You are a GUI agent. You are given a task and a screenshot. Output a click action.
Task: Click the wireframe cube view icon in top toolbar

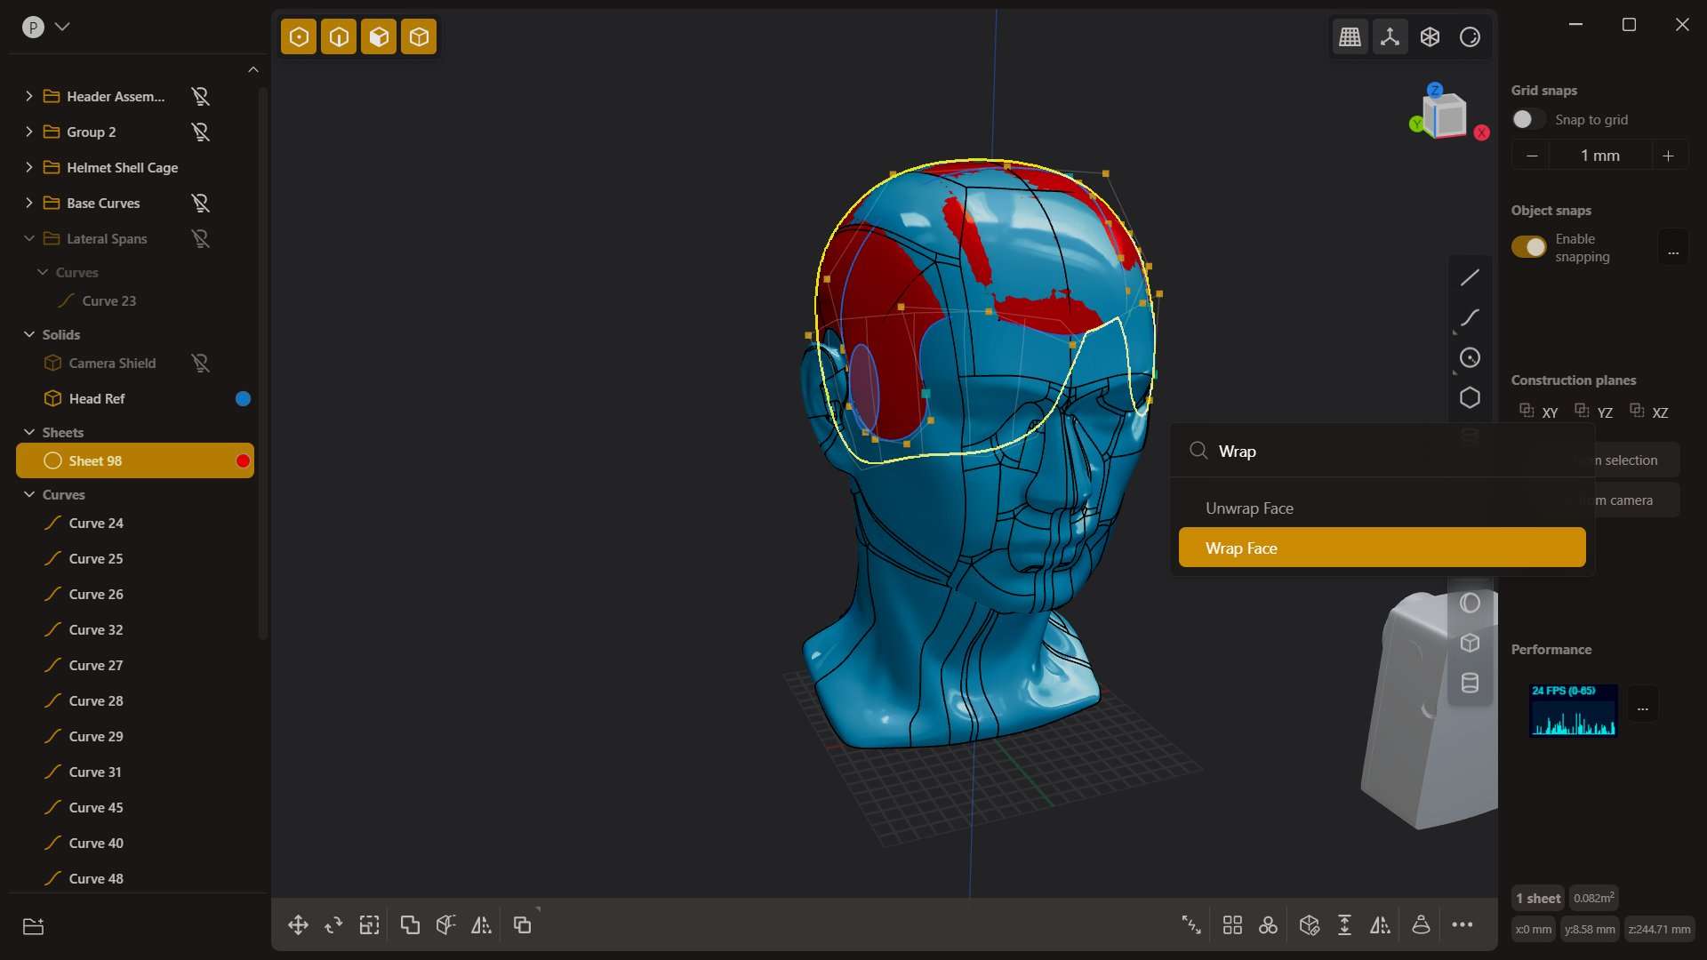(x=1430, y=36)
